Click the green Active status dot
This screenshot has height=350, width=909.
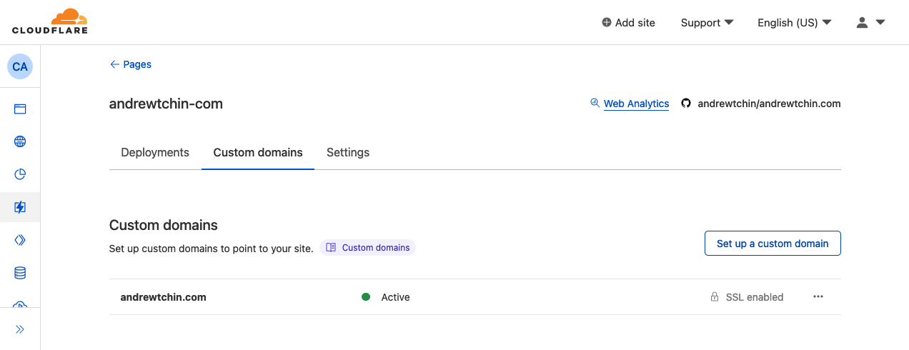[366, 297]
